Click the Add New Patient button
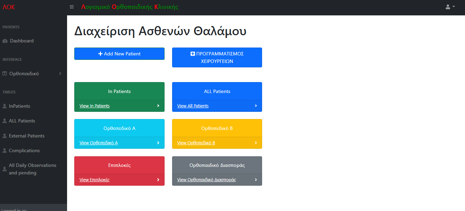 119,54
